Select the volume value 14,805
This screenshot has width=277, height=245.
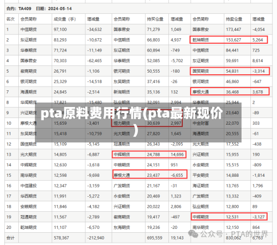(x=60, y=155)
